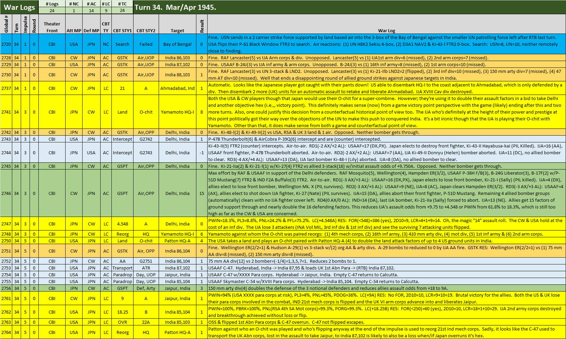This screenshot has height=339, width=566.
Task: Click the Result cell showing 15 for log 2746
Action: coord(202,194)
